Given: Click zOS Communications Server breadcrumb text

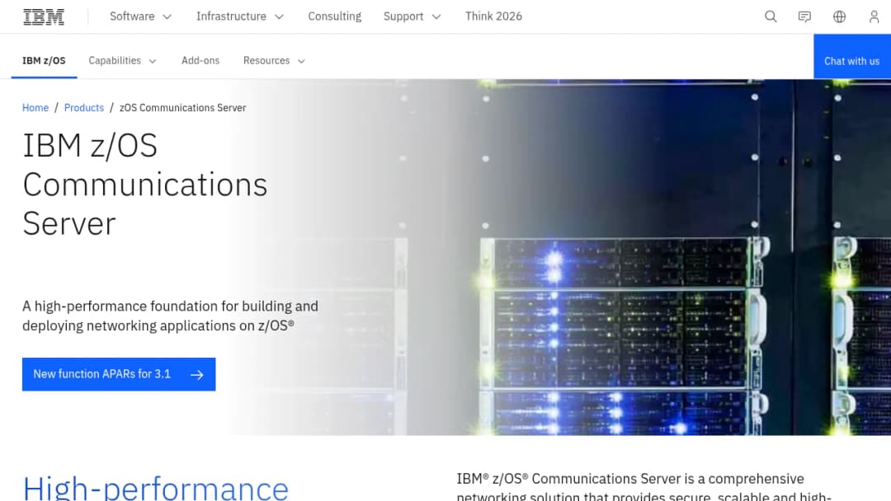Looking at the screenshot, I should pyautogui.click(x=182, y=108).
